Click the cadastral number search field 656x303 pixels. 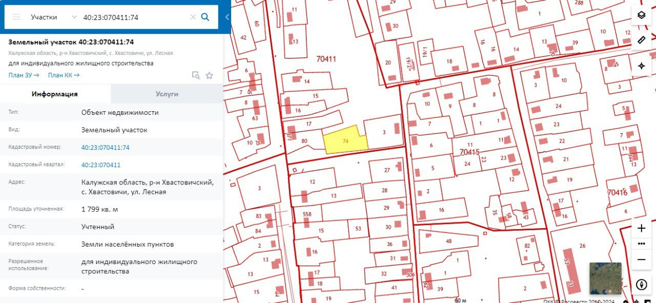tap(135, 17)
